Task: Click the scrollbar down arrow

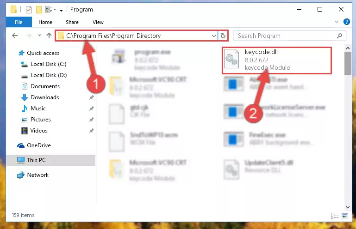Action: coord(348,207)
